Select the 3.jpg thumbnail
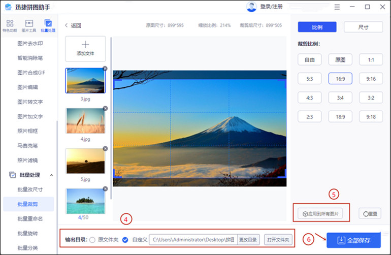This screenshot has width=391, height=255. click(x=85, y=81)
